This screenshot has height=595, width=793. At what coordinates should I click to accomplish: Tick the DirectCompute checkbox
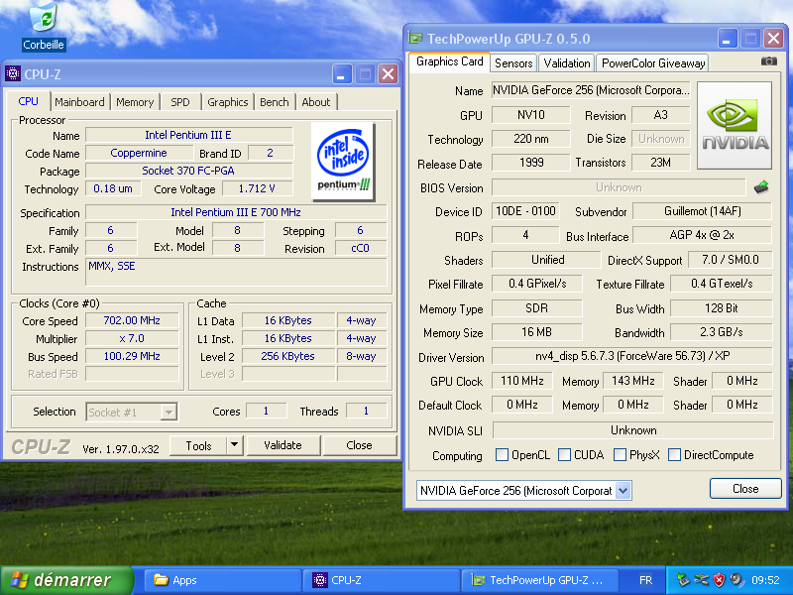pos(675,455)
